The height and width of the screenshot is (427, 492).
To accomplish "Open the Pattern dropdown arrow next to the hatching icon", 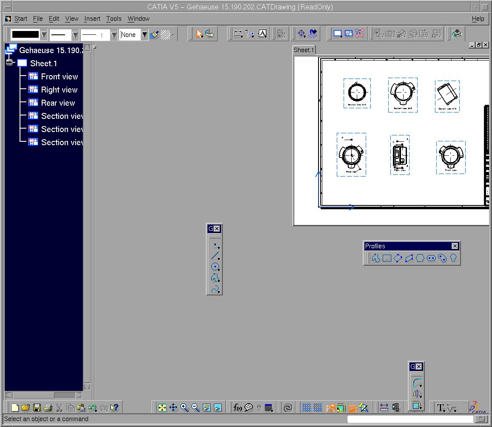I will pos(173,35).
